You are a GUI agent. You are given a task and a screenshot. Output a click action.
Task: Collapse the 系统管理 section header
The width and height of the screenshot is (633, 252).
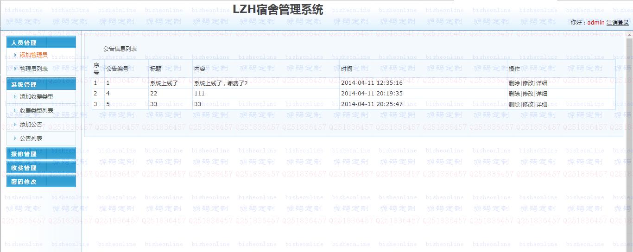(x=41, y=85)
